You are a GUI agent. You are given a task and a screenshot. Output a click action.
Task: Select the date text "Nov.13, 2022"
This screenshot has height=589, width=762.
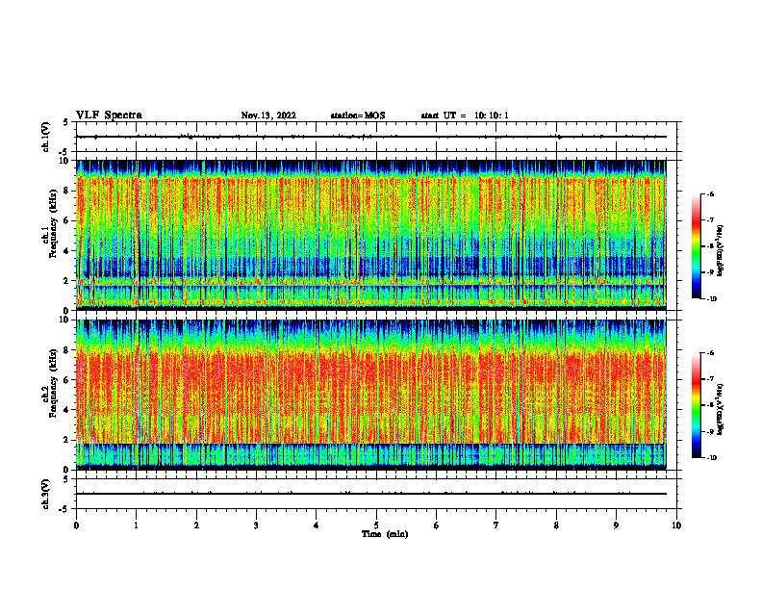[x=268, y=115]
